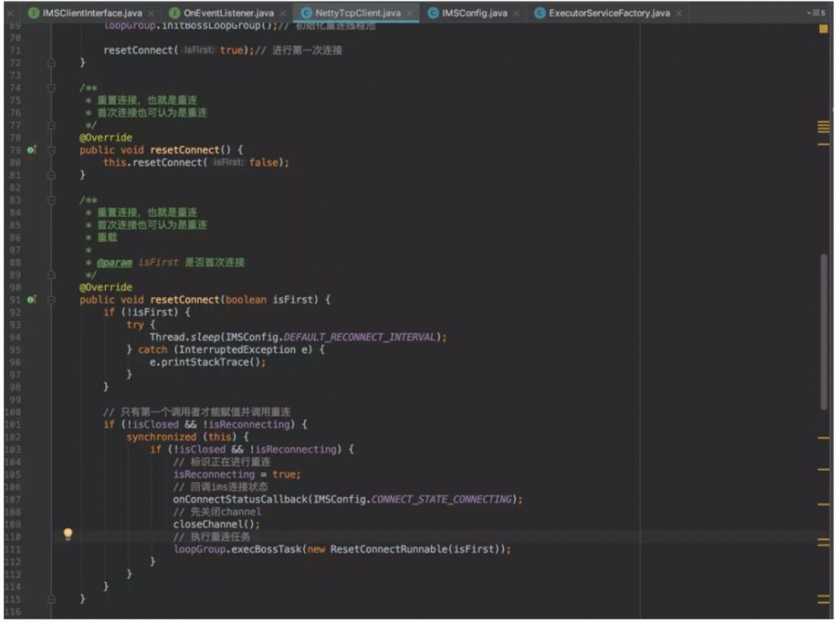Viewport: 840px width, 623px height.
Task: Click the interface icon on IMSClientInterface.java tab
Action: click(x=34, y=13)
